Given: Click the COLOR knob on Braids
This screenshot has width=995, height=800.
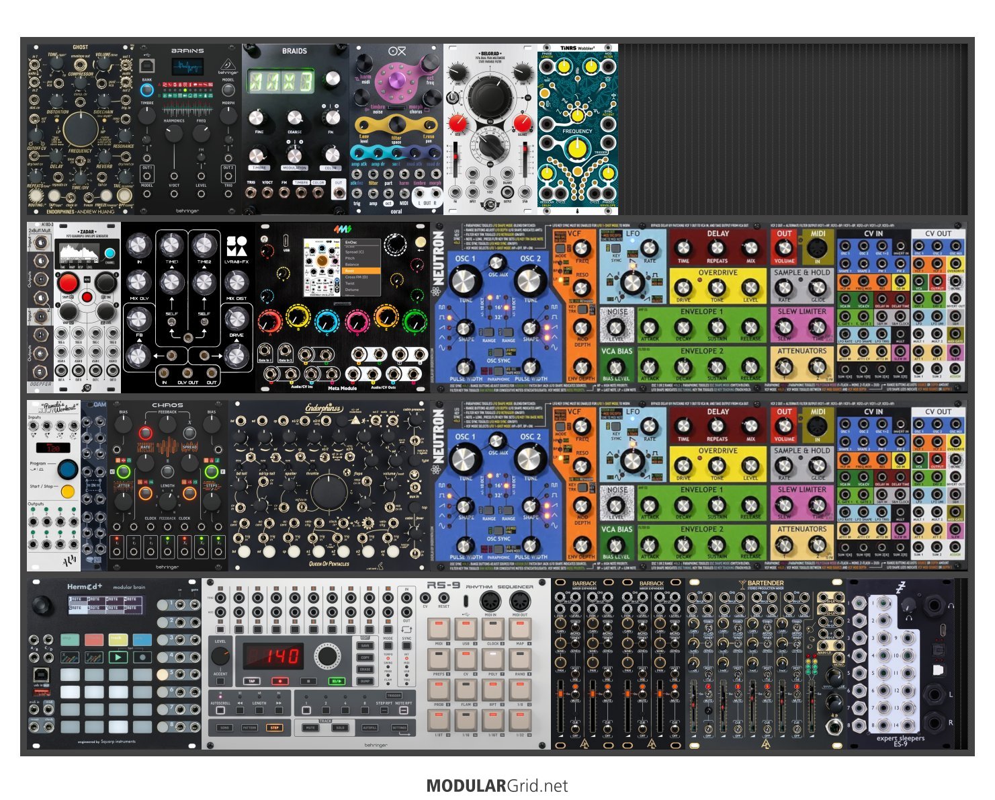Looking at the screenshot, I should 331,155.
